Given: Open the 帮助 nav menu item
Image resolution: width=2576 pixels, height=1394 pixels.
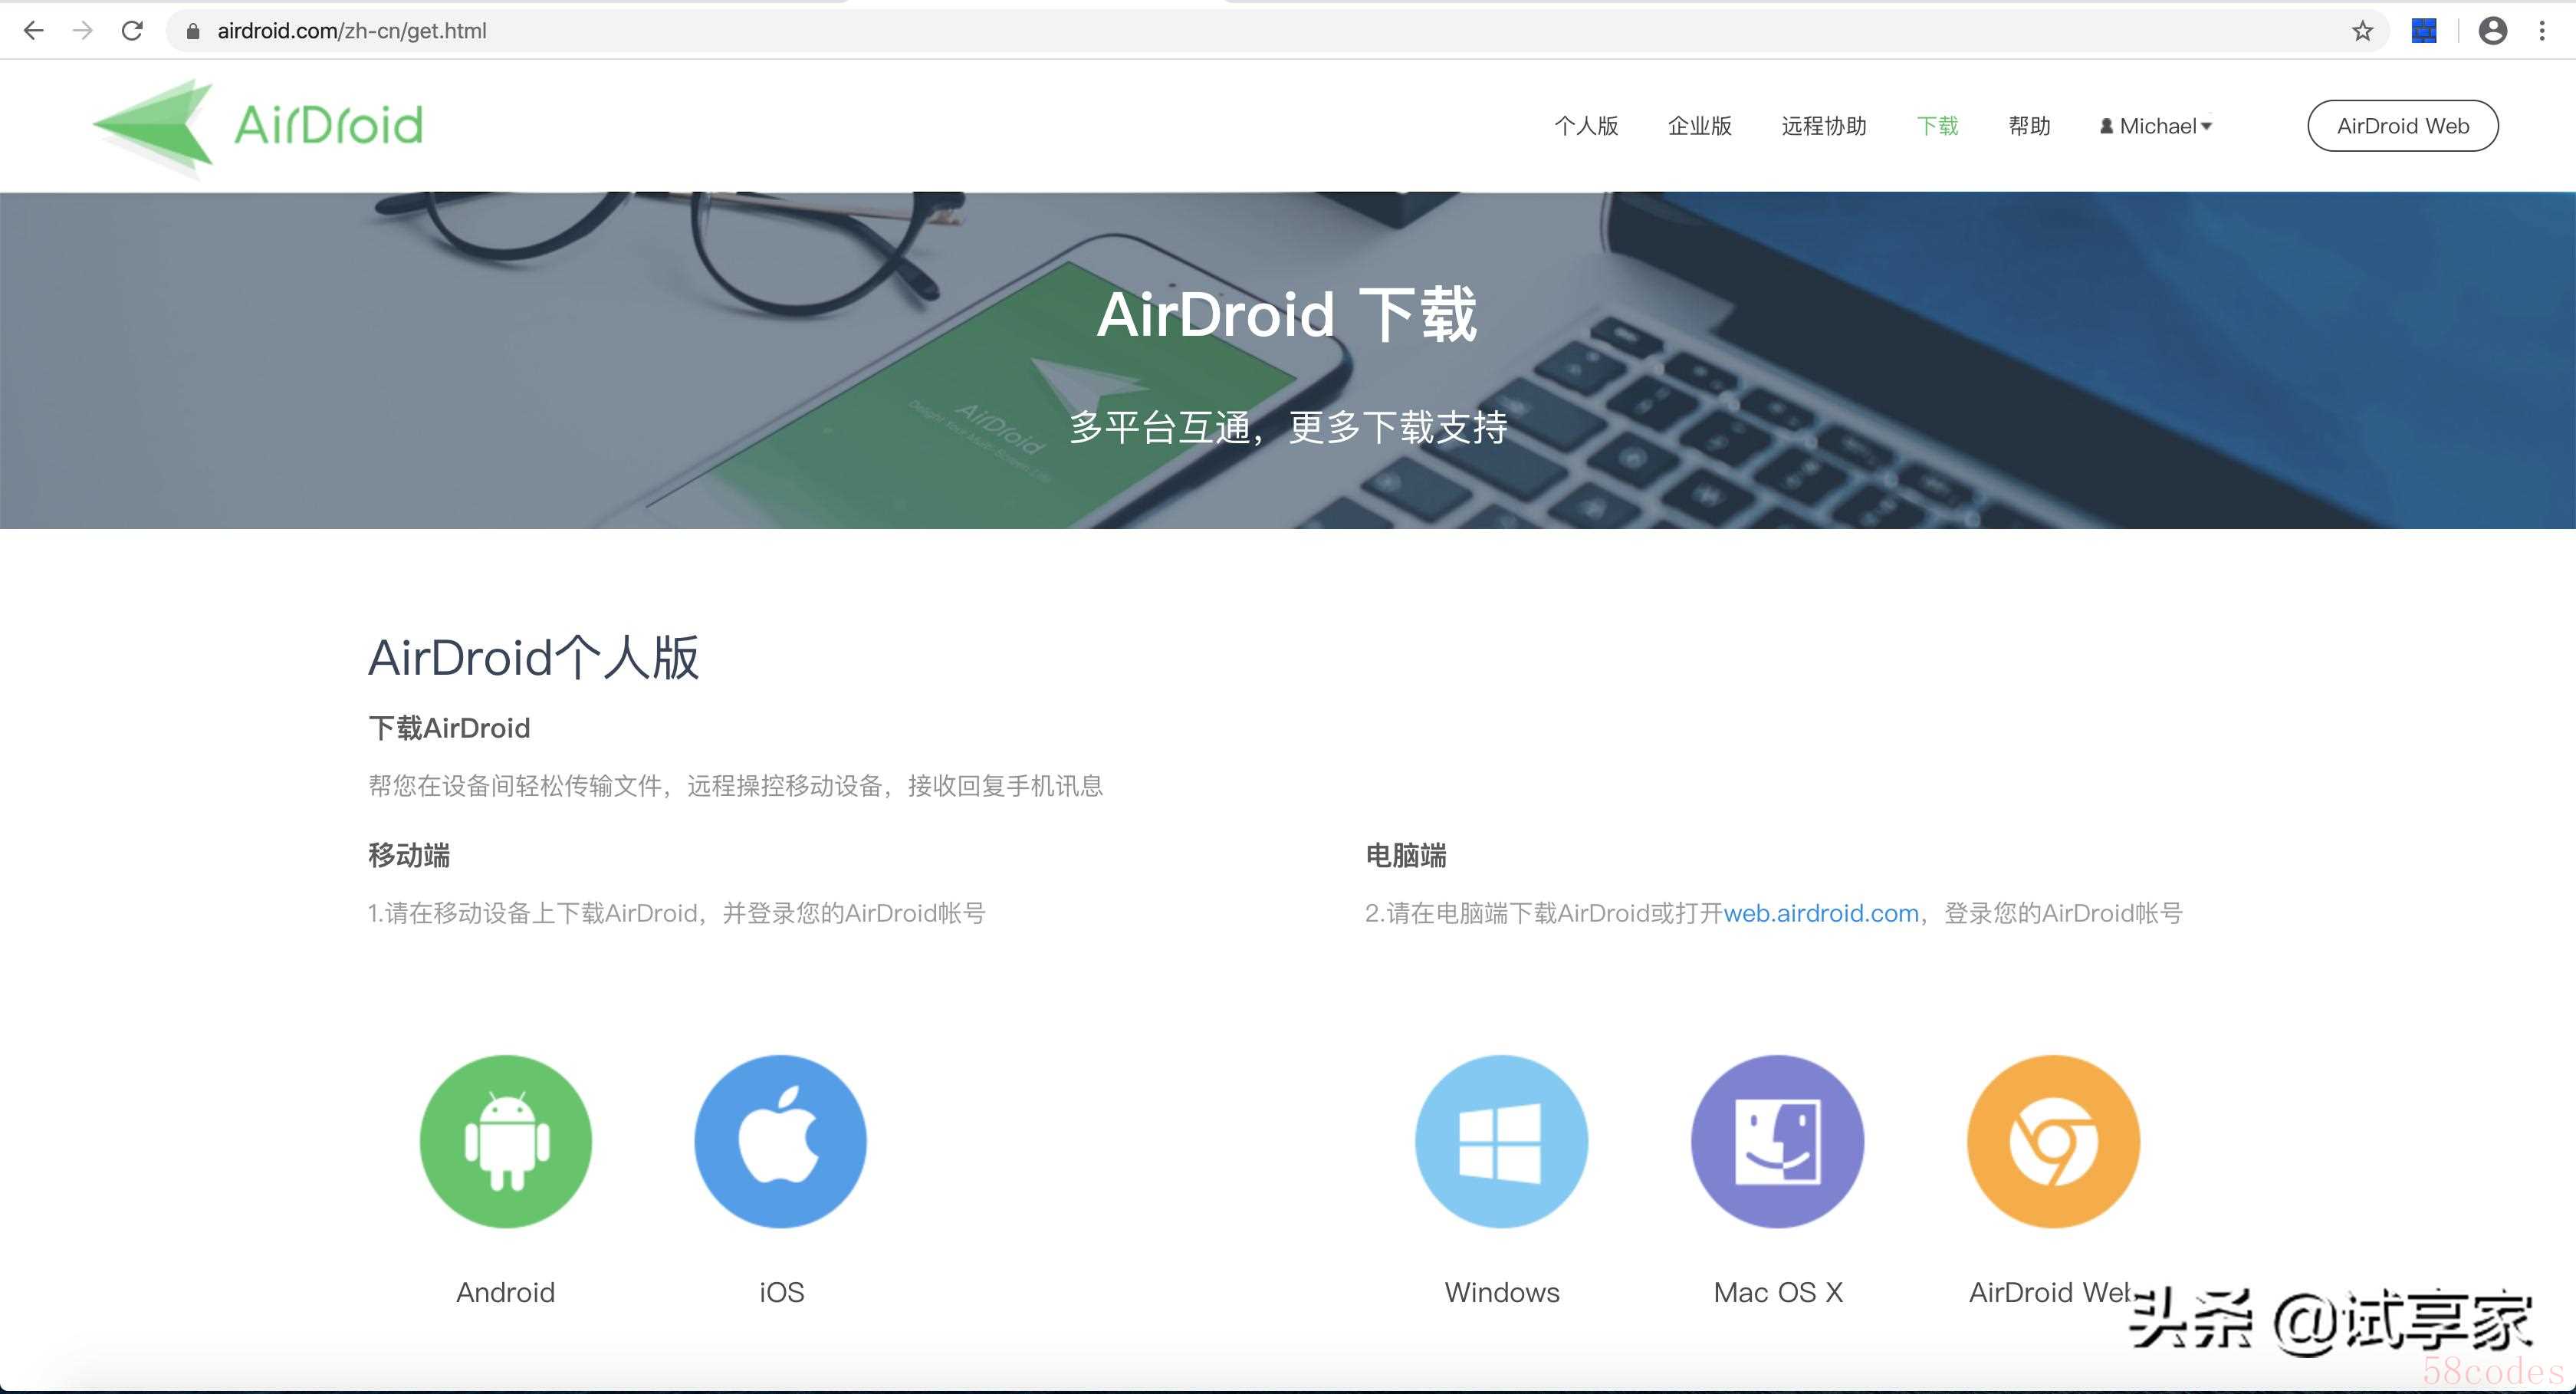Looking at the screenshot, I should click(x=2029, y=126).
